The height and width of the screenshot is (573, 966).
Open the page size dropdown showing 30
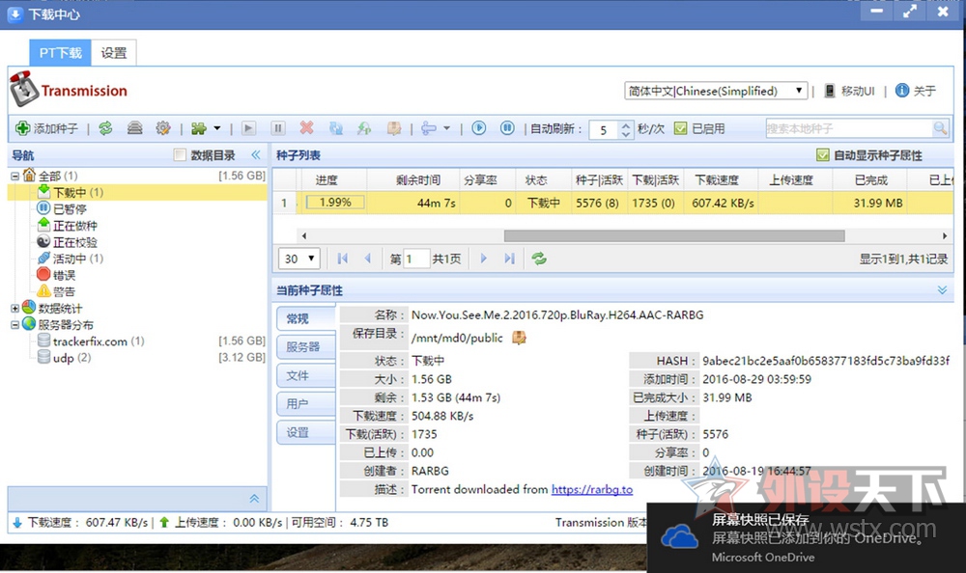click(298, 259)
